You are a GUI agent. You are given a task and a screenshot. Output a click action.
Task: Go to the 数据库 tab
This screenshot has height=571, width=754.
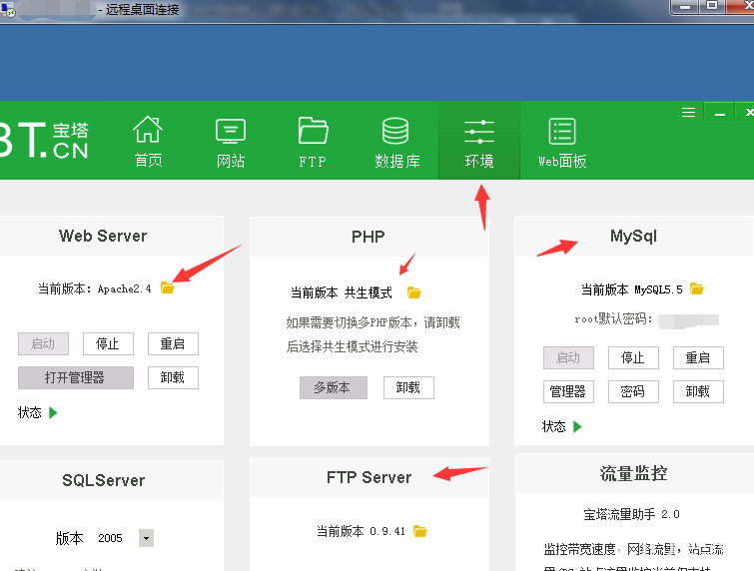[397, 142]
